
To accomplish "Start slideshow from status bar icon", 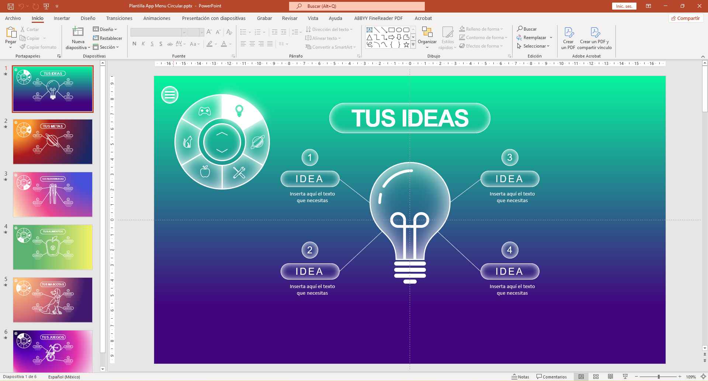I will [x=625, y=377].
